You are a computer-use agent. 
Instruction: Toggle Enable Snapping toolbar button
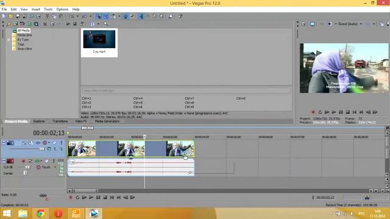click(99, 16)
